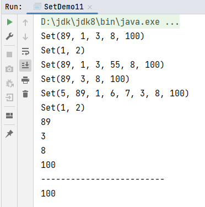205x207 pixels.
Task: Click the Run panel label
Action: [x=13, y=7]
